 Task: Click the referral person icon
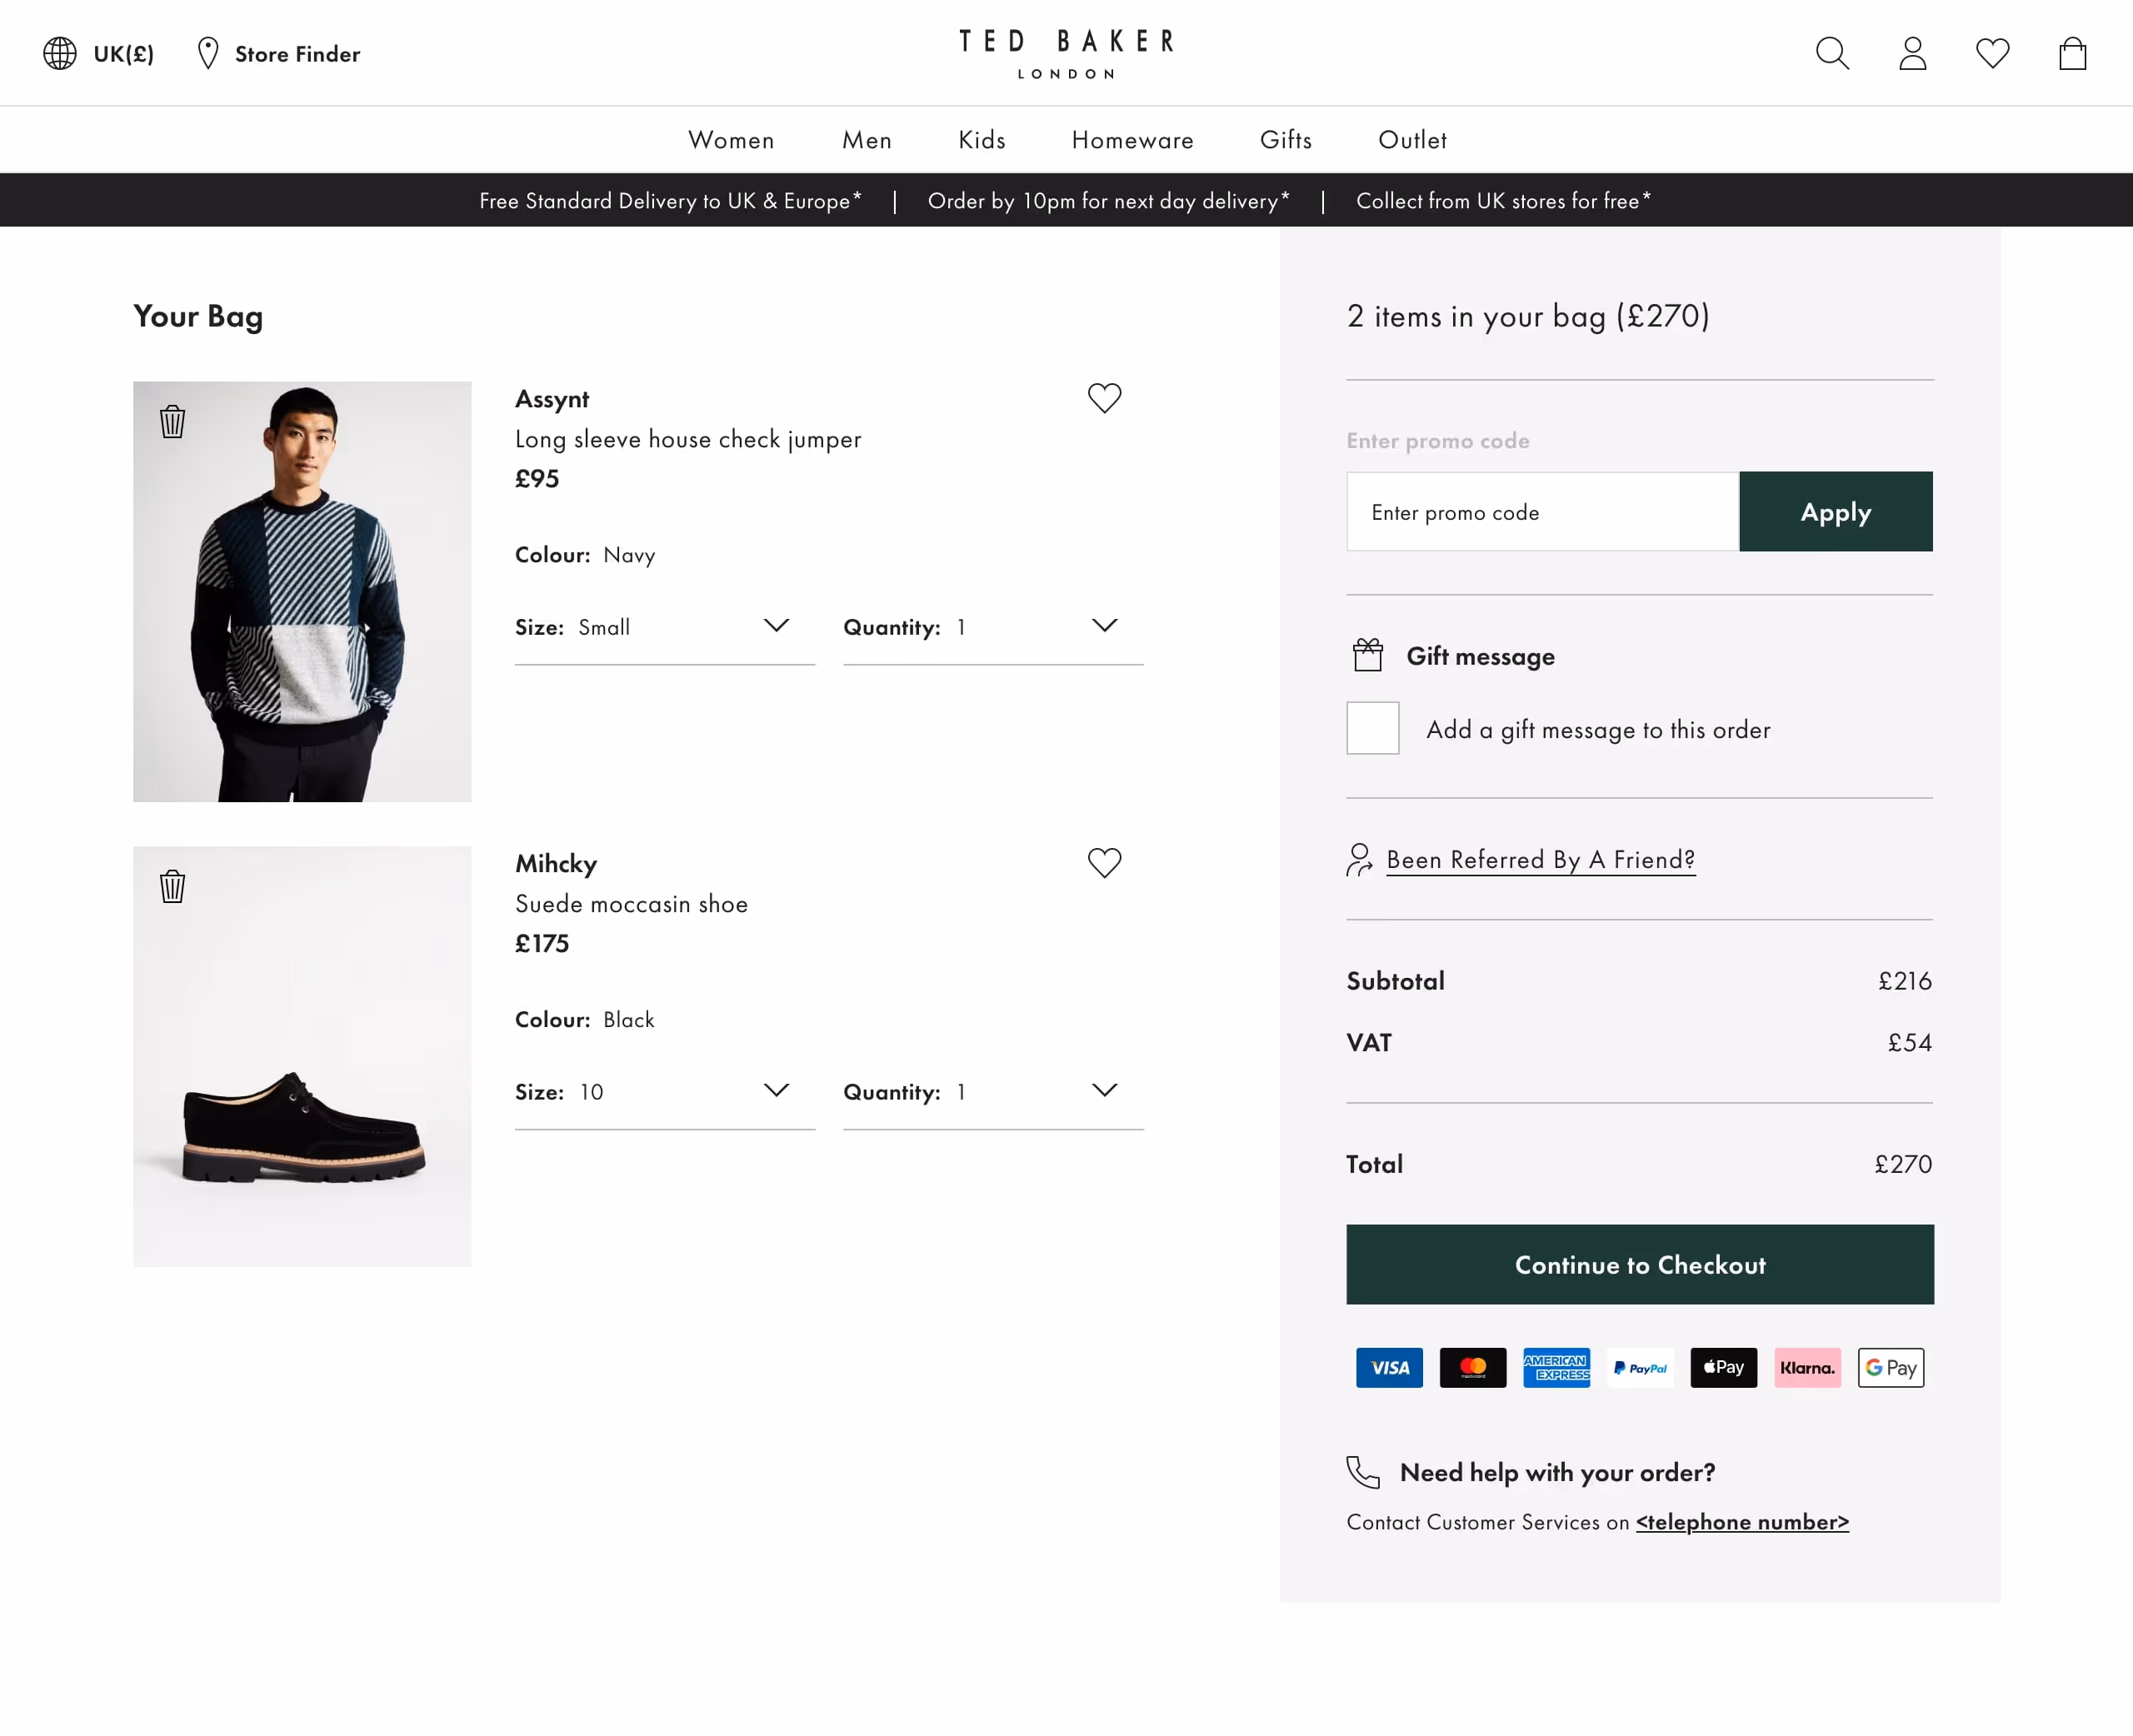pos(1359,859)
